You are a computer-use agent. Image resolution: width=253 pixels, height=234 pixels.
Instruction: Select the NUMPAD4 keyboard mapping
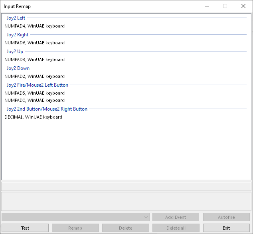coord(34,26)
